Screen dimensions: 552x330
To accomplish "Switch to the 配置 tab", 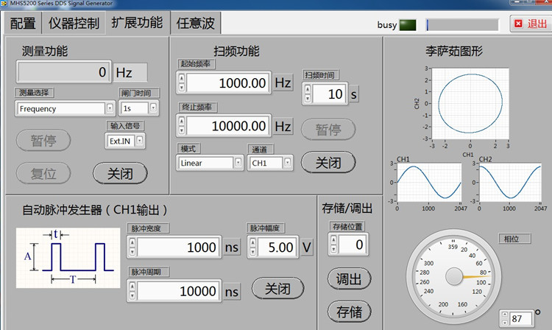I will [x=23, y=23].
